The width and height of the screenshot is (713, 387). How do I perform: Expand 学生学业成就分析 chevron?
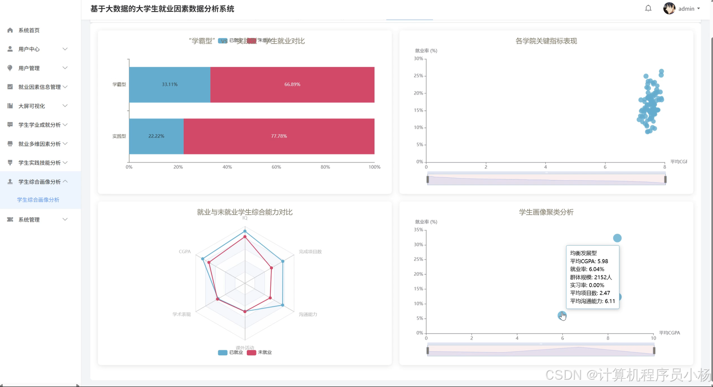[65, 125]
